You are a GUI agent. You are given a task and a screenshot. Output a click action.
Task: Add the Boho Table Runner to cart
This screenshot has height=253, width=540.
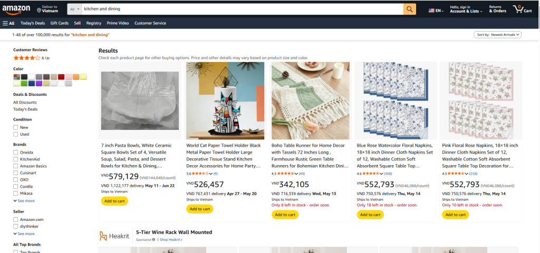click(x=285, y=215)
